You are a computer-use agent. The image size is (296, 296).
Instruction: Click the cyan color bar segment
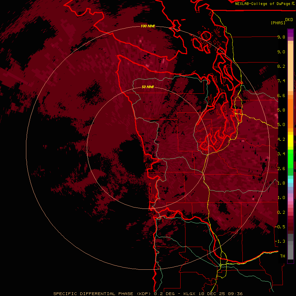click(290, 181)
